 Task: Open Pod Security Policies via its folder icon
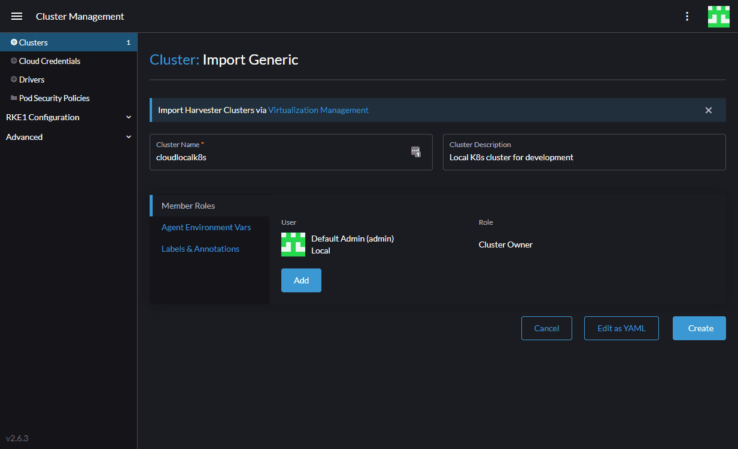[x=13, y=97]
